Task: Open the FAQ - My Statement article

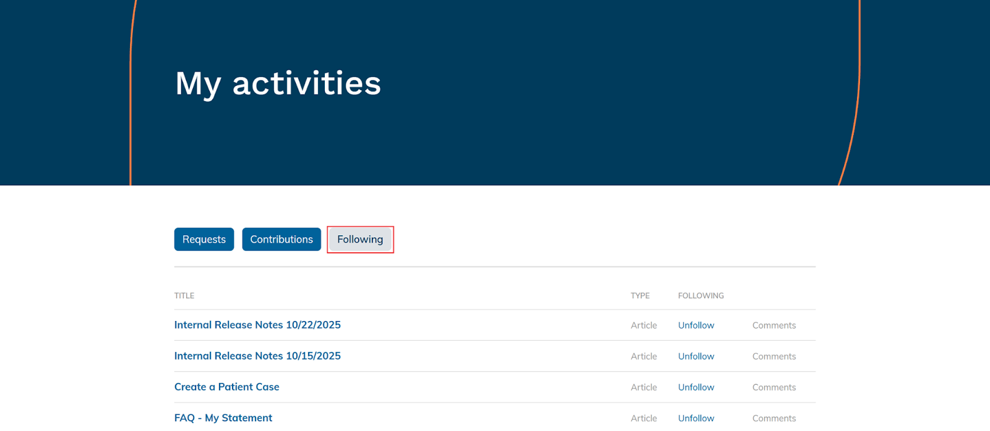Action: 223,418
